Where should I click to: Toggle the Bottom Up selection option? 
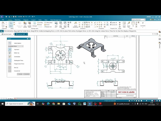tap(10, 53)
